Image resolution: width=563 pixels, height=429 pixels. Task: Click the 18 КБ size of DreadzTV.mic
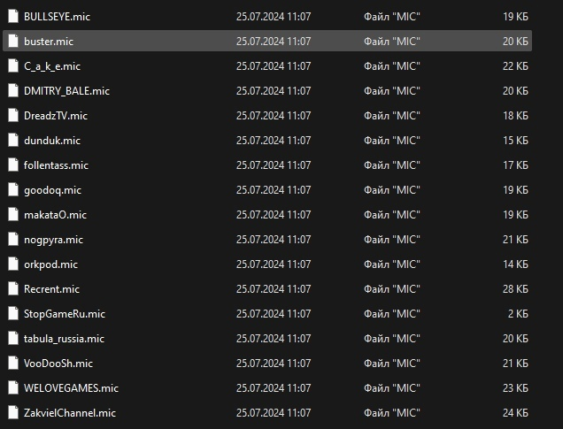pyautogui.click(x=515, y=116)
